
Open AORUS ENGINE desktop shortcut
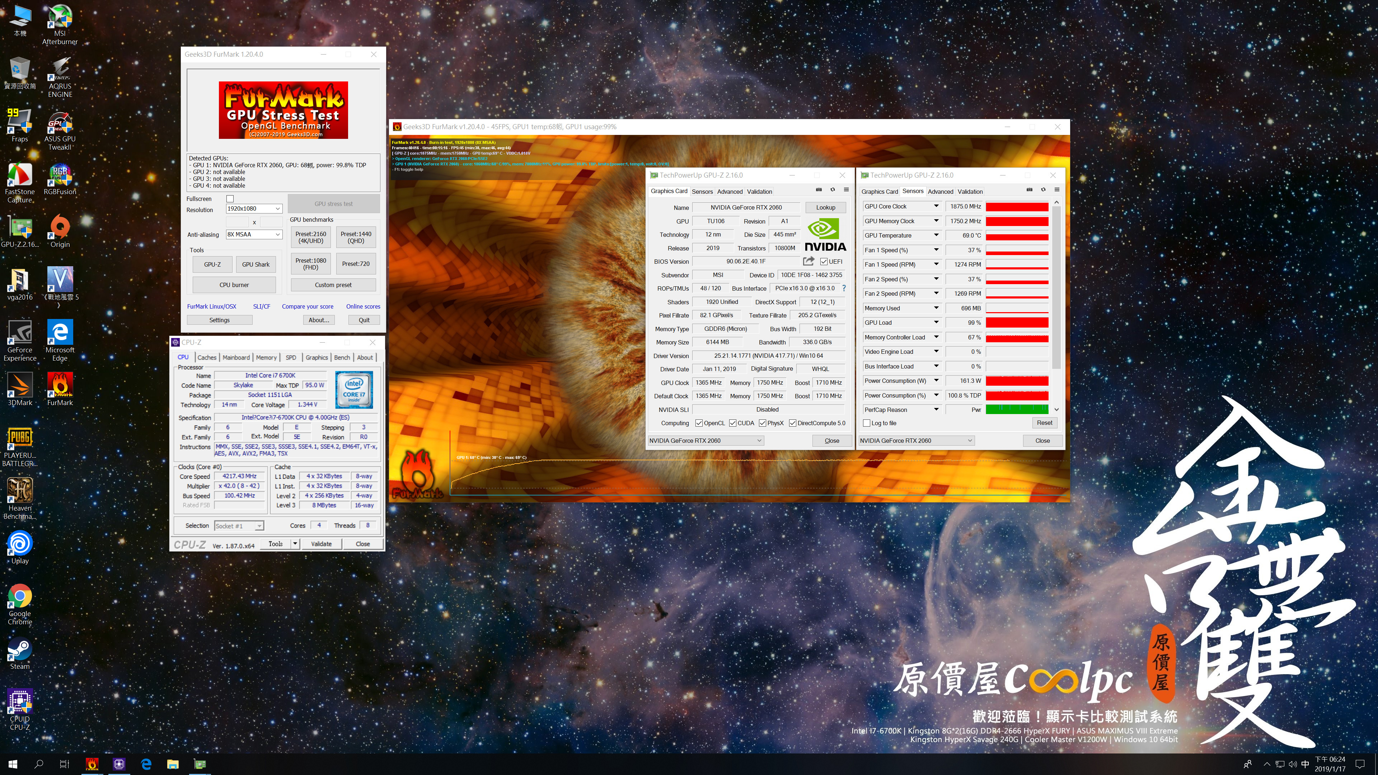(60, 77)
